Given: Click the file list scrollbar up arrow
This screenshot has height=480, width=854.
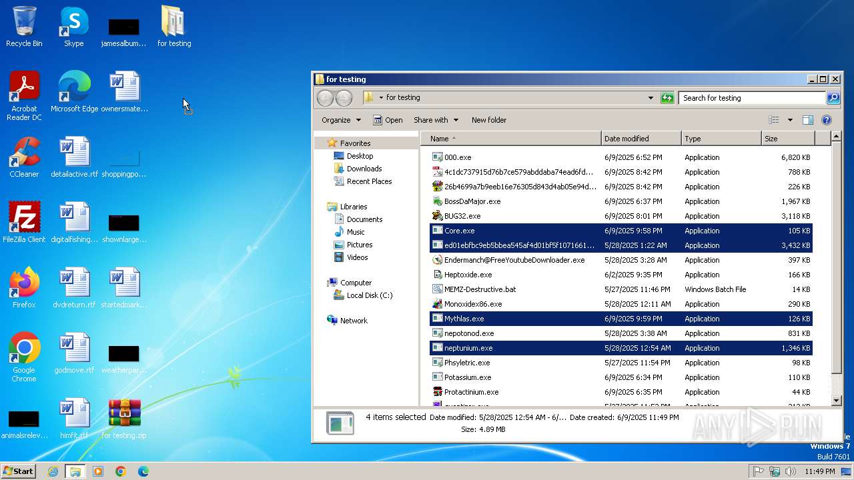Looking at the screenshot, I should pos(837,137).
